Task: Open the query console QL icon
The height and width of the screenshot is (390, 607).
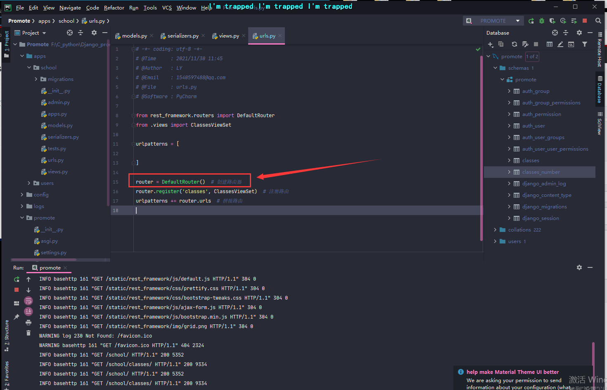Action: pos(571,44)
